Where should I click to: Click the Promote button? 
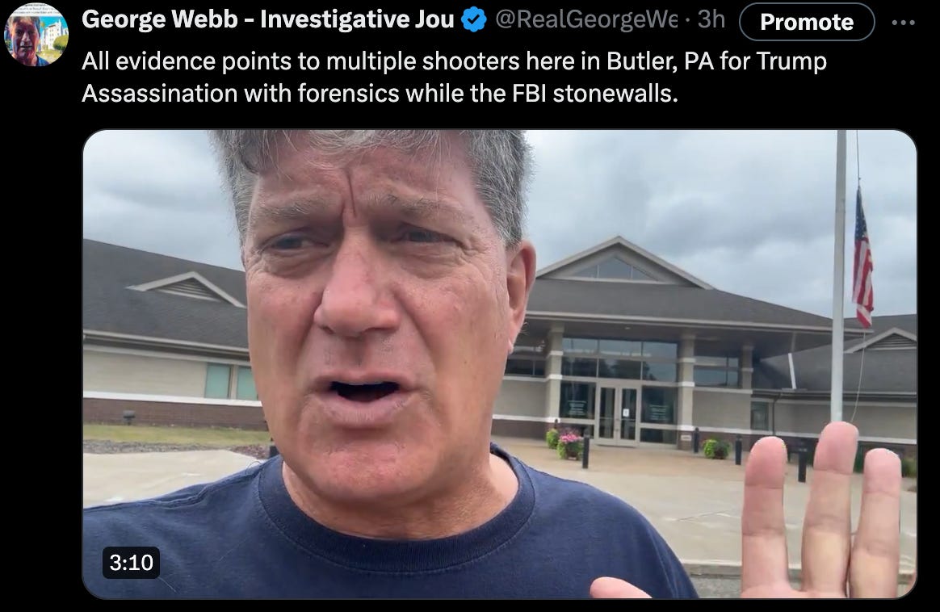tap(806, 22)
